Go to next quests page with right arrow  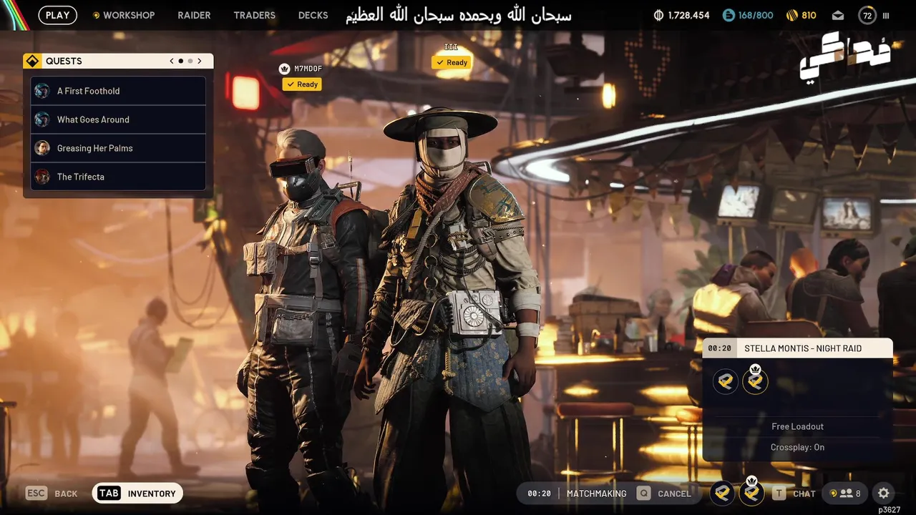point(200,61)
